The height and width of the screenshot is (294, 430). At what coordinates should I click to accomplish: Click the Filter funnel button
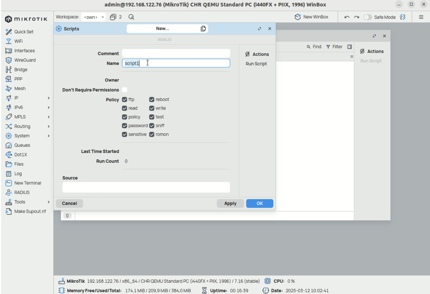coord(334,47)
